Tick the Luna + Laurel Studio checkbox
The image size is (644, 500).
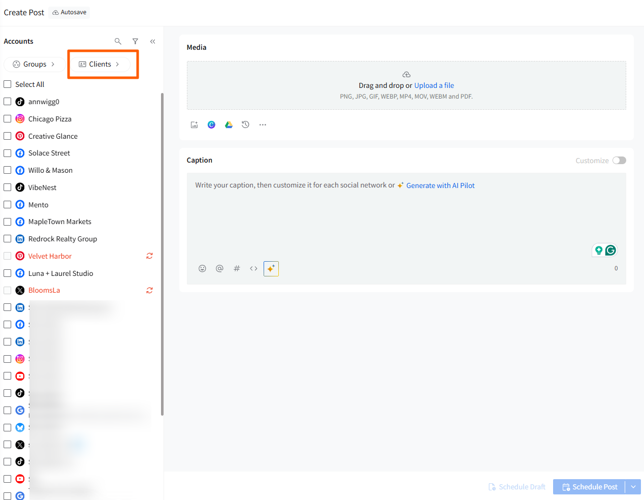(x=8, y=273)
